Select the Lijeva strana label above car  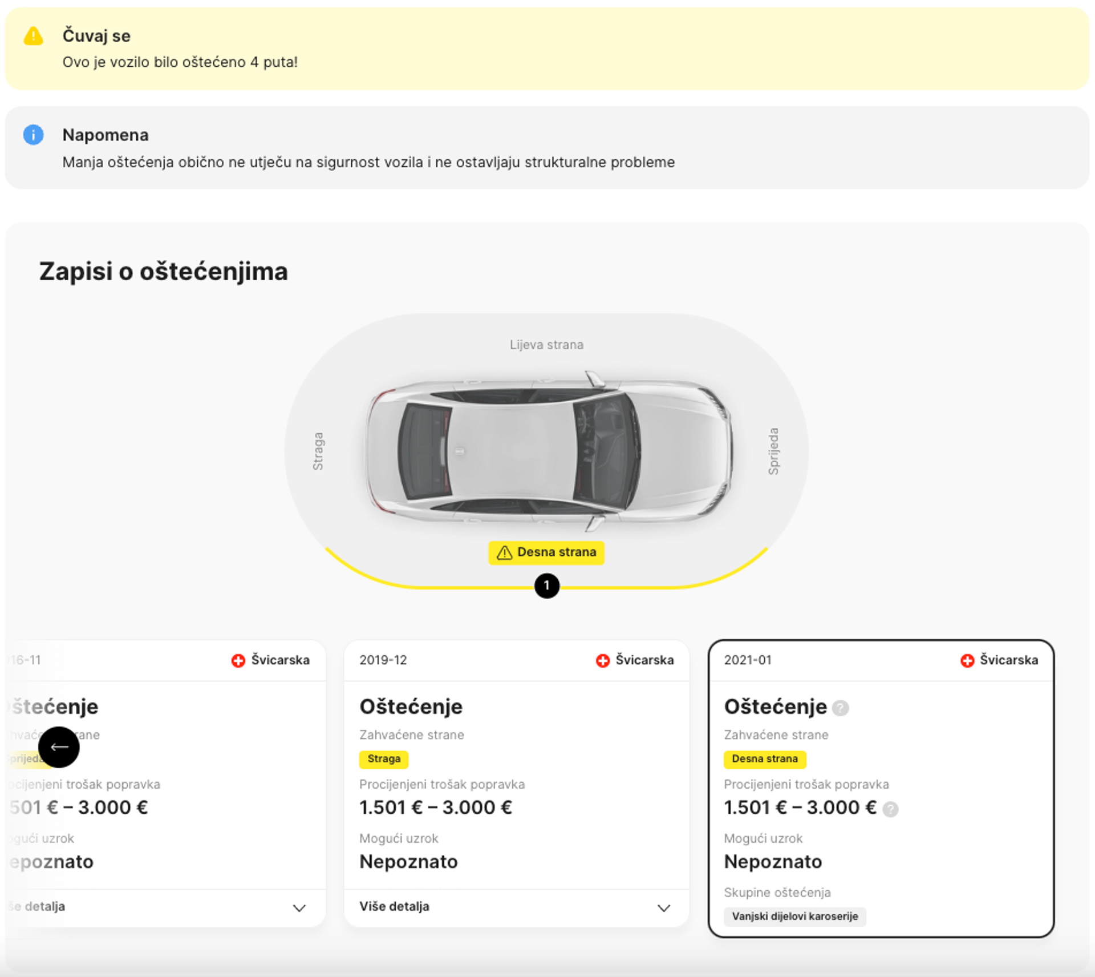546,345
